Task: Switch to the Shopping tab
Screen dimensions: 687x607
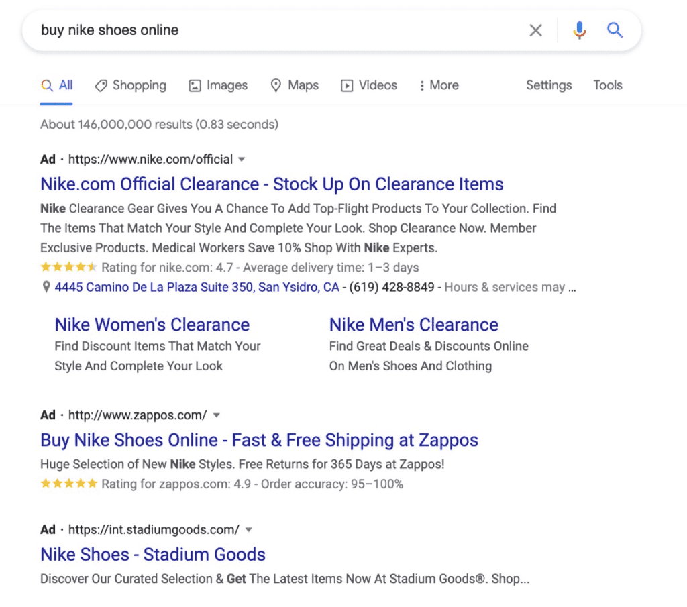Action: pos(131,85)
